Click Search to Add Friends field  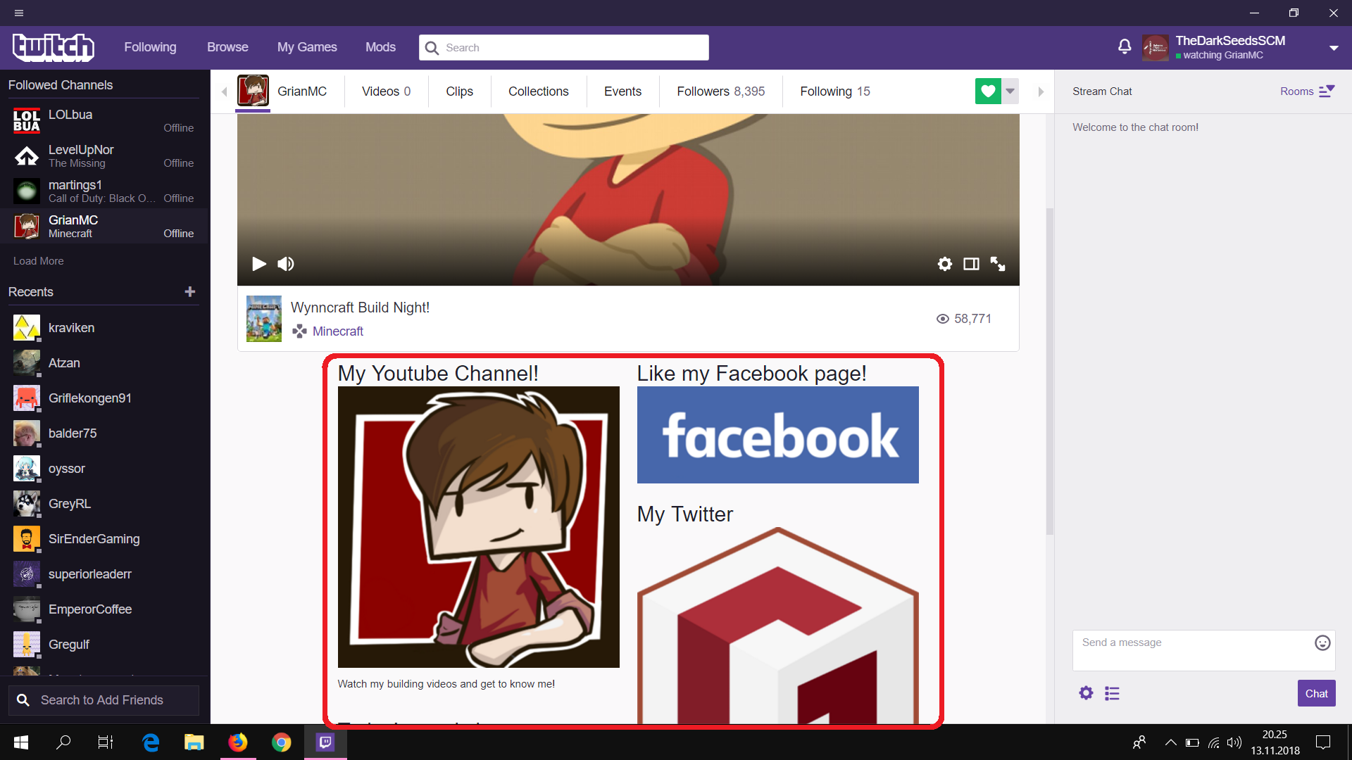(104, 700)
